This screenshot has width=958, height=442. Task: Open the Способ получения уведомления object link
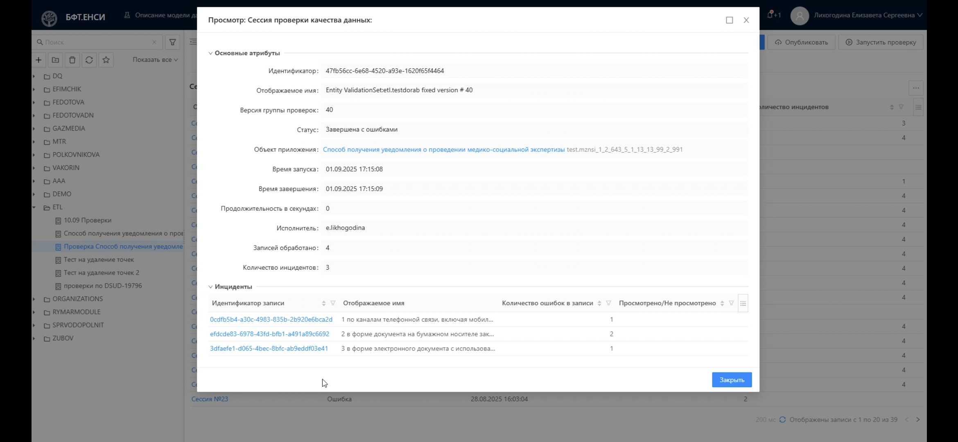point(444,149)
